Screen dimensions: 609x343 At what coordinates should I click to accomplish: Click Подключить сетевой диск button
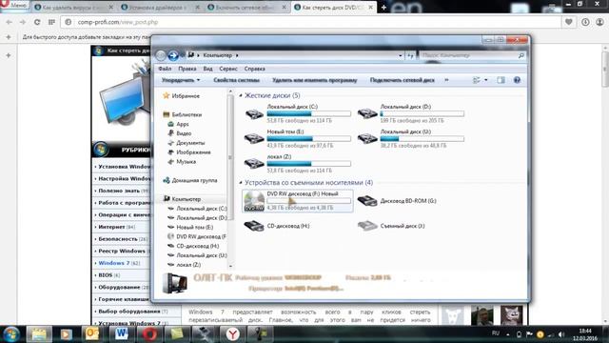click(402, 80)
